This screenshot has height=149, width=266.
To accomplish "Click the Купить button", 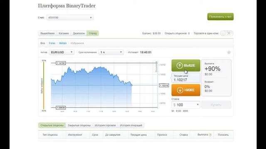I will (x=216, y=105).
